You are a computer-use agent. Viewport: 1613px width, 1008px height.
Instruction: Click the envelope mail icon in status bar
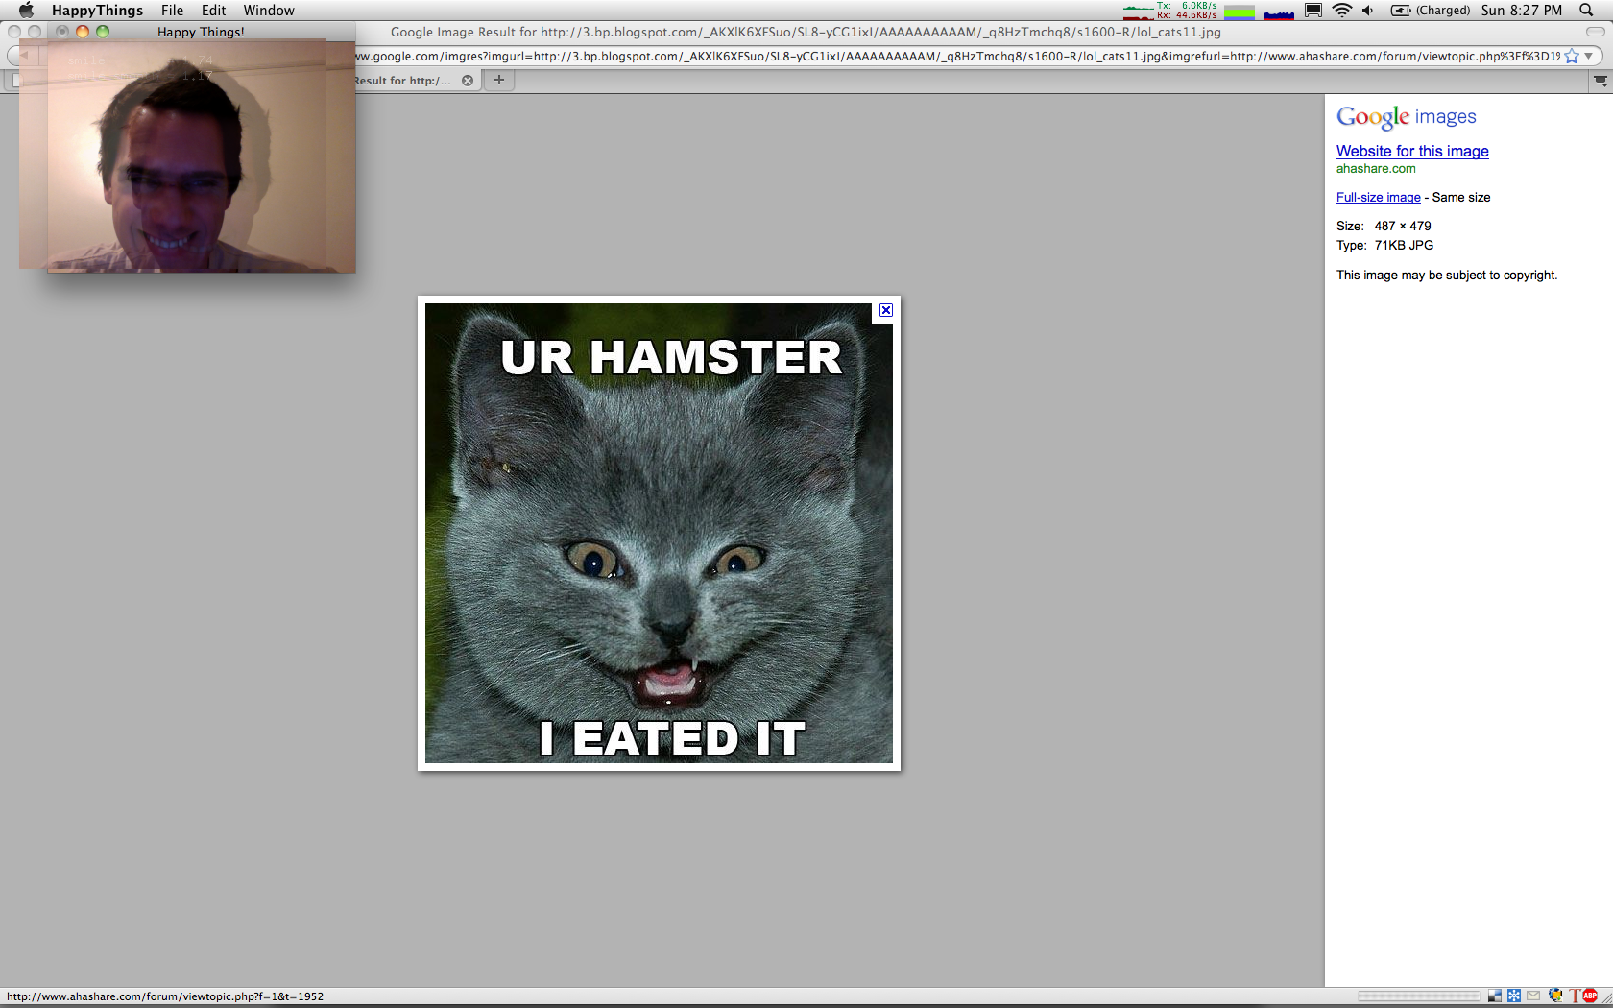pyautogui.click(x=1533, y=996)
